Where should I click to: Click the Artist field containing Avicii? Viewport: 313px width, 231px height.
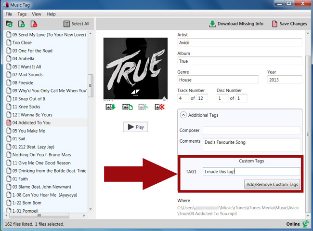click(x=240, y=42)
